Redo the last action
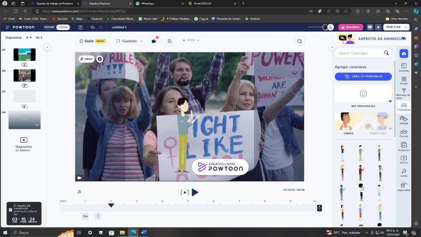Screen dimensions: 421x237 pos(101,27)
